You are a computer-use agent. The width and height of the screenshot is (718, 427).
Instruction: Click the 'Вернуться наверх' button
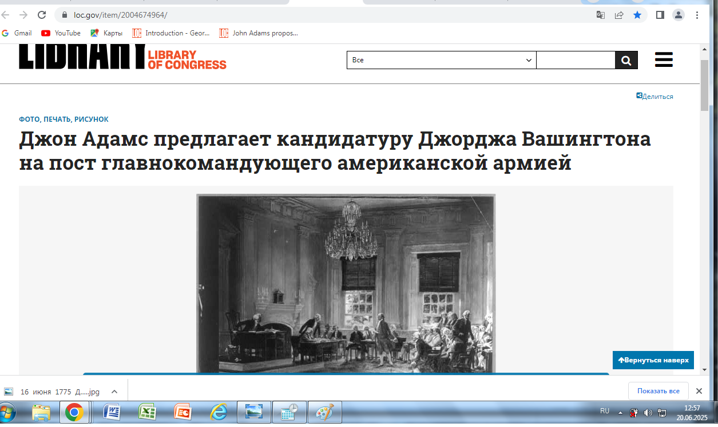[x=653, y=360]
